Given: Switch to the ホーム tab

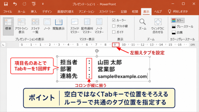Looking at the screenshot, I should click(21, 12).
